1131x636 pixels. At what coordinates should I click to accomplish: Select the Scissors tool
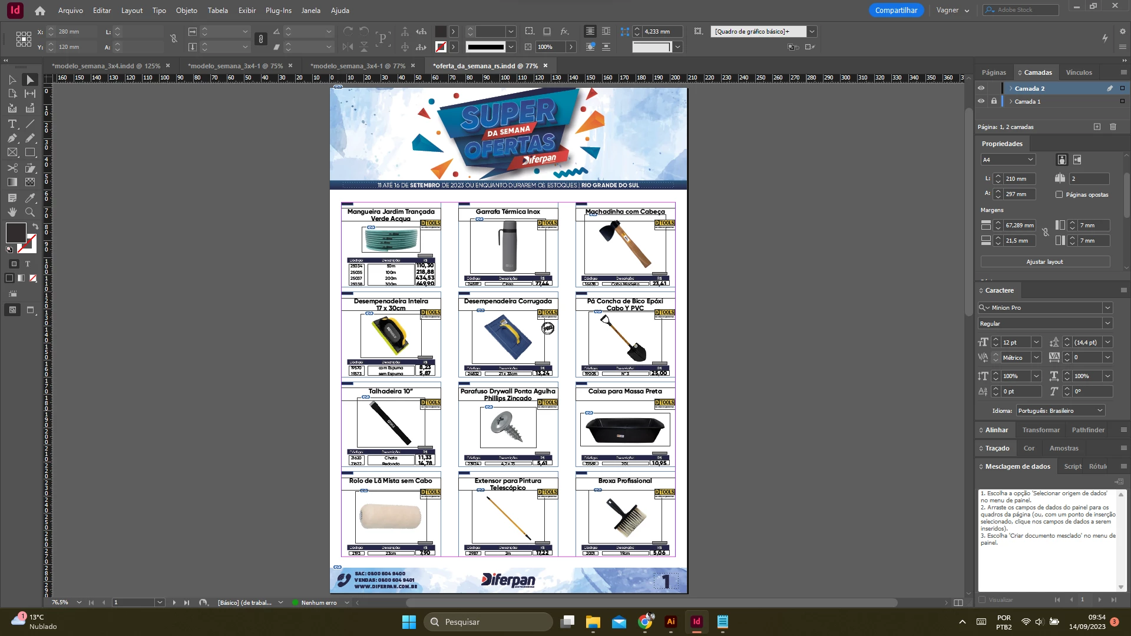tap(12, 168)
